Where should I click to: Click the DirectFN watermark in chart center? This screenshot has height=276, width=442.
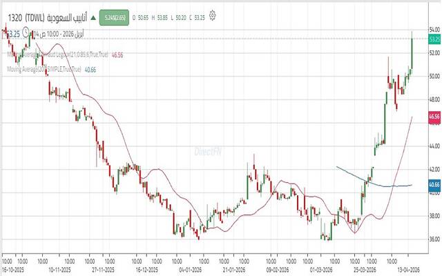(x=207, y=150)
